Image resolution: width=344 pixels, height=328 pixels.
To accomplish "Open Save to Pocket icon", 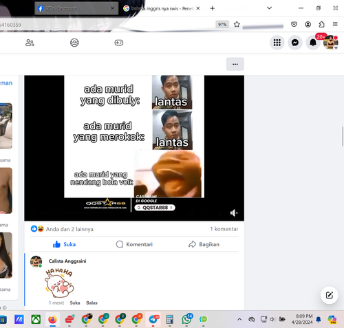I will point(294,24).
